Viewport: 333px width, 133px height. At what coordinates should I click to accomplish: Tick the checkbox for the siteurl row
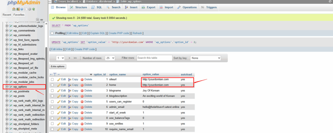[x=52, y=79]
